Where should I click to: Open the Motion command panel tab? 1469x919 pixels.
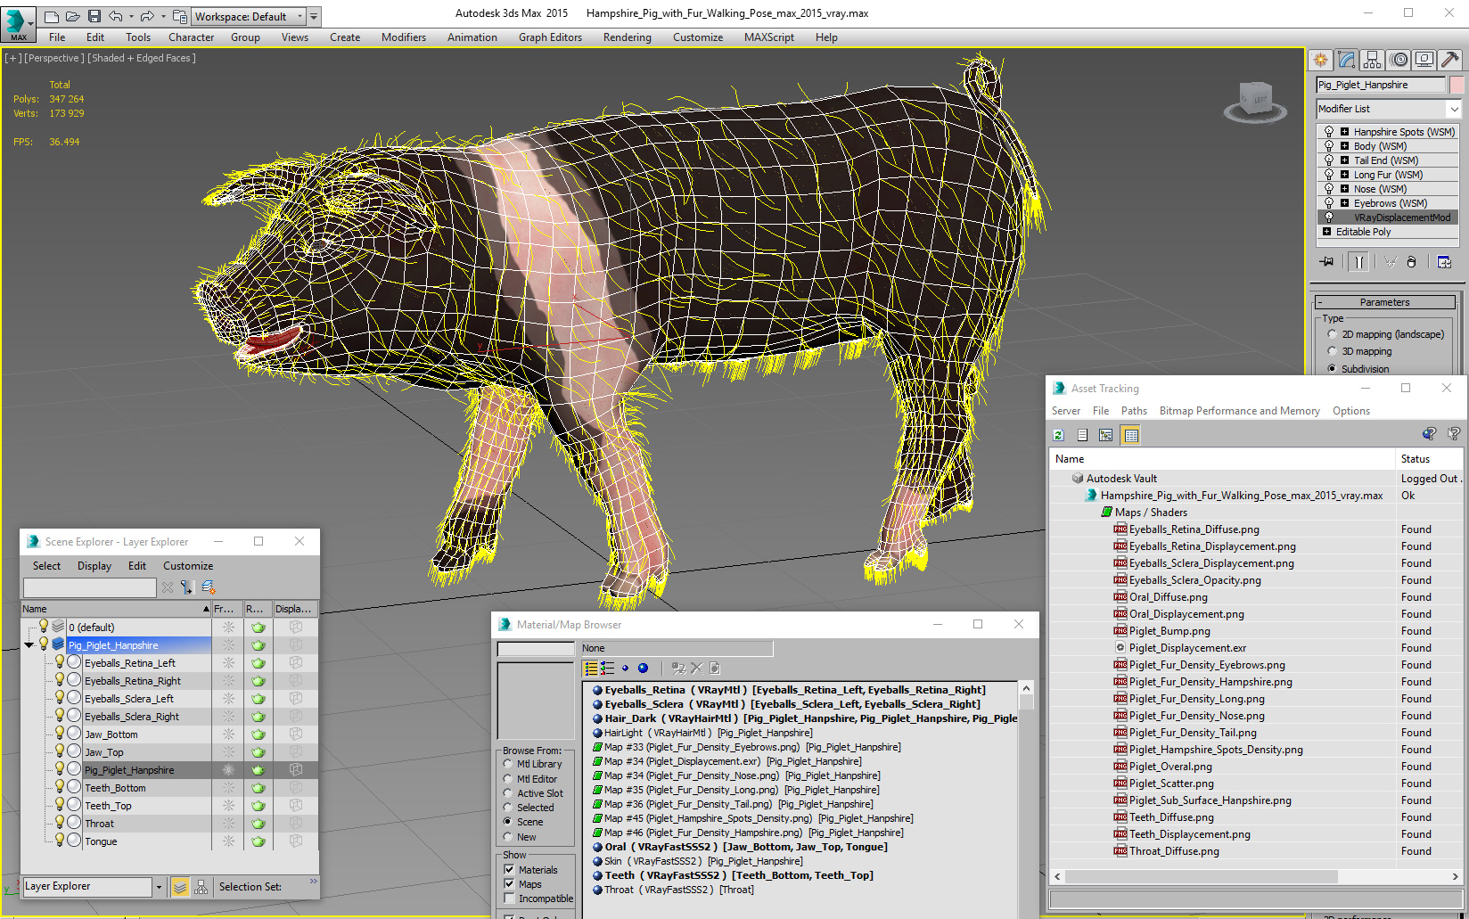pyautogui.click(x=1399, y=60)
